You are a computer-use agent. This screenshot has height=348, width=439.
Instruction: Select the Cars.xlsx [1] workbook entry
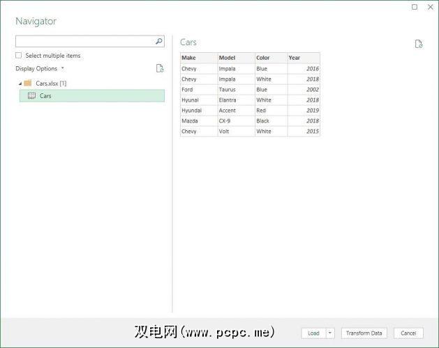[51, 84]
